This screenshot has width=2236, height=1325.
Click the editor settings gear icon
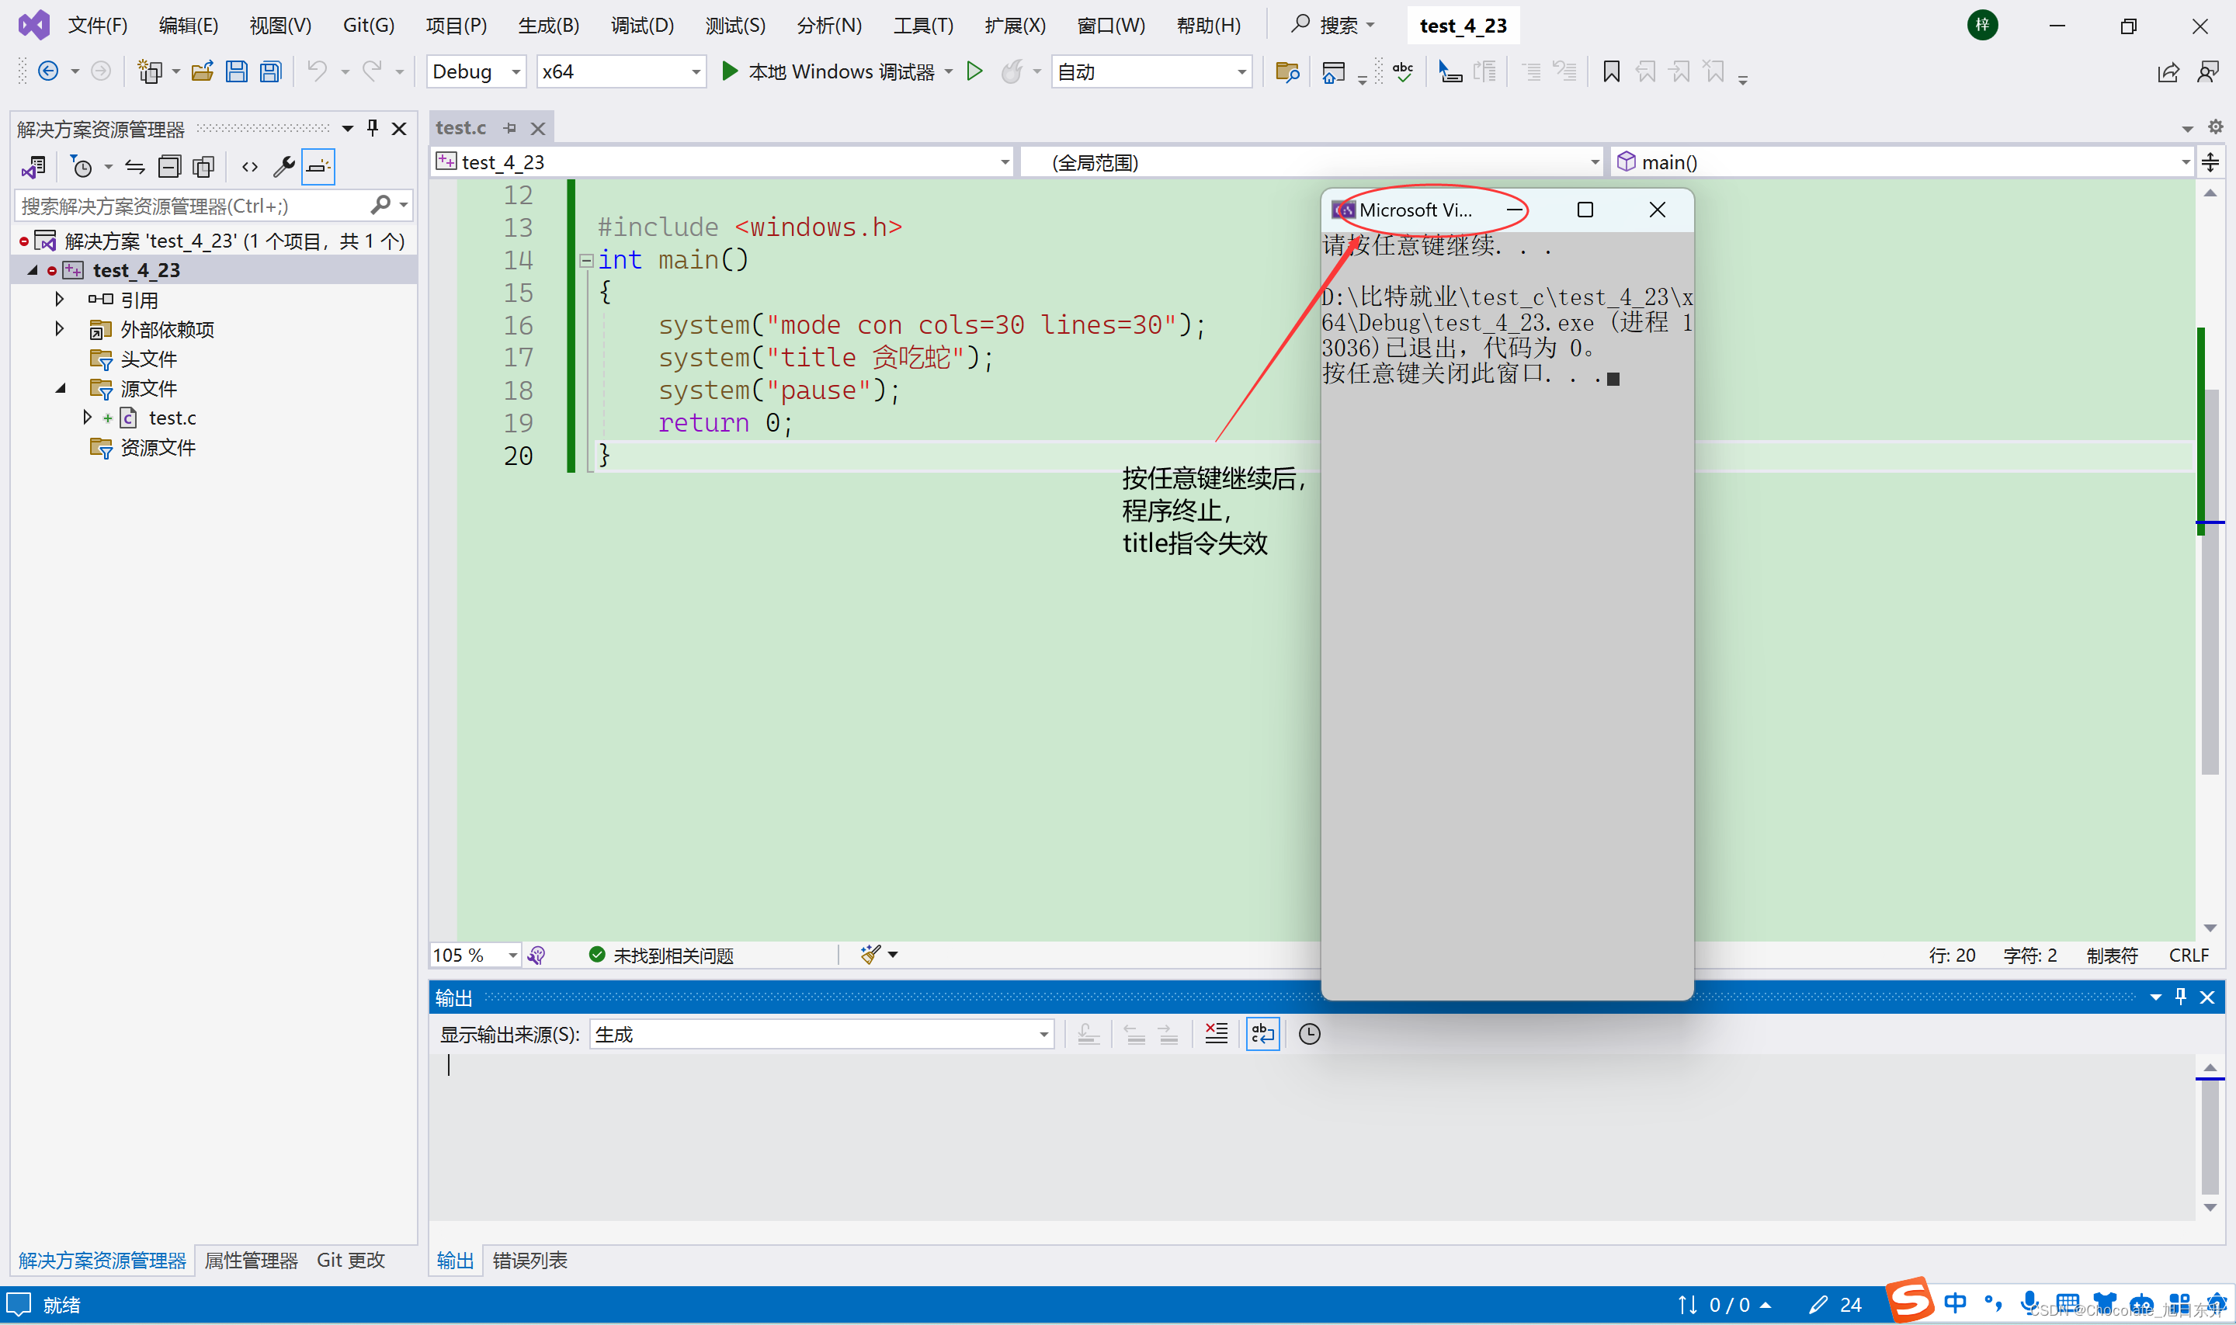pyautogui.click(x=2216, y=127)
